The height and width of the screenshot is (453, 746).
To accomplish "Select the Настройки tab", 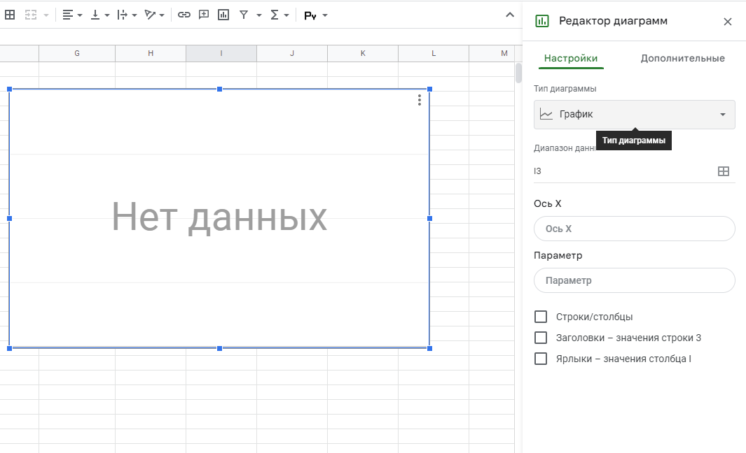I will (x=571, y=59).
